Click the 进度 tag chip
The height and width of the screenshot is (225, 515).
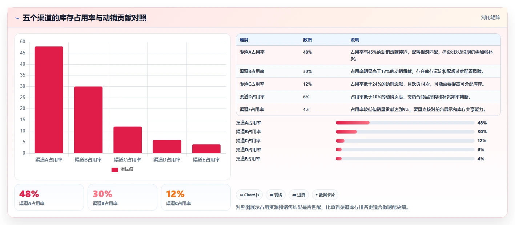point(299,195)
